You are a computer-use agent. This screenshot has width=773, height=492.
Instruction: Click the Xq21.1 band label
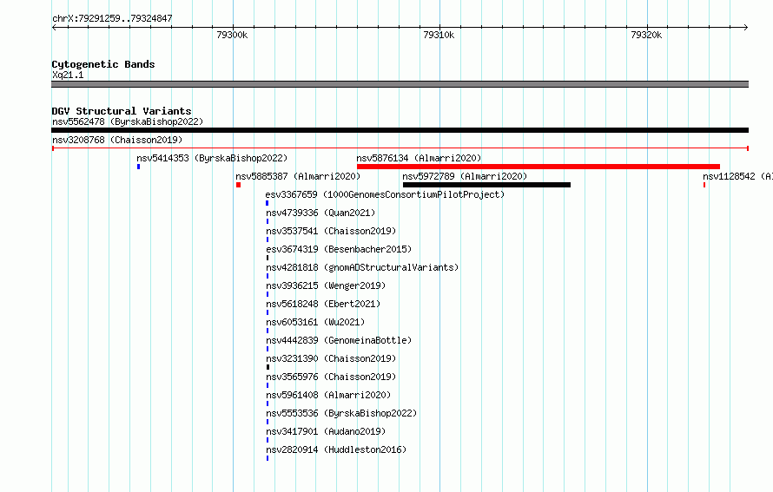click(68, 75)
